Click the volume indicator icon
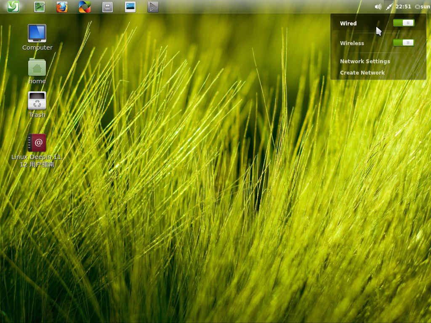431x323 pixels. 378,6
